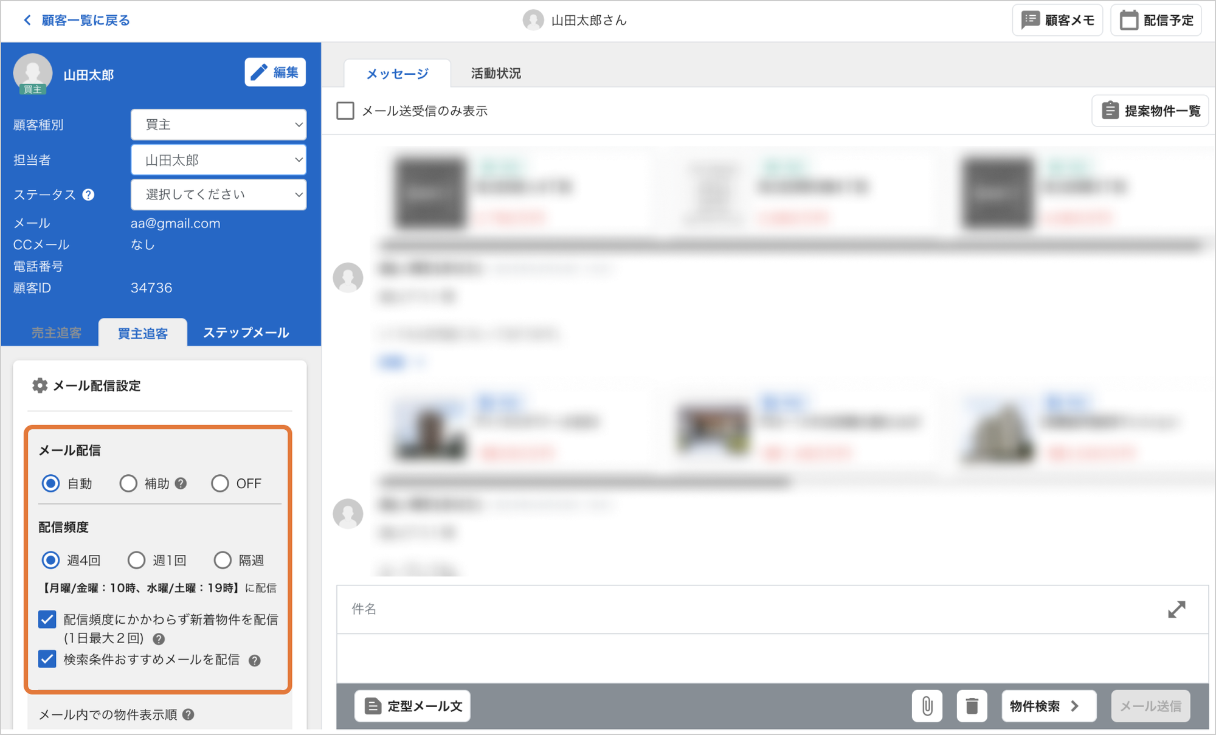Expand the mail editor with diagonal arrows icon
1216x735 pixels.
pyautogui.click(x=1176, y=609)
